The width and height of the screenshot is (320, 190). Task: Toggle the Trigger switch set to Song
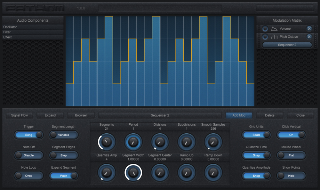(x=29, y=135)
